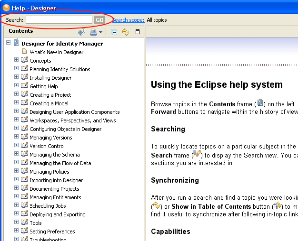The image size is (298, 241).
Task: Click the Installing Designer book icon
Action: pyautogui.click(x=24, y=76)
